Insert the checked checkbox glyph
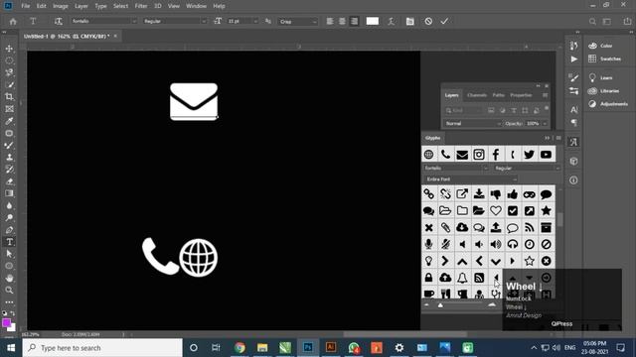The image size is (636, 357). tap(513, 211)
